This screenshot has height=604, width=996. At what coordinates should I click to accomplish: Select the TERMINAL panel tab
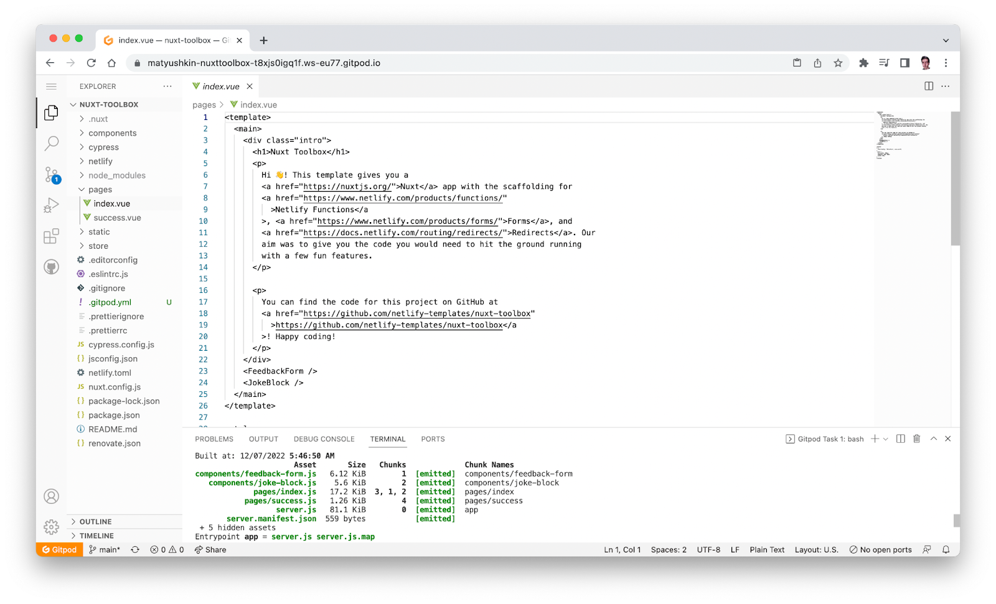tap(388, 439)
